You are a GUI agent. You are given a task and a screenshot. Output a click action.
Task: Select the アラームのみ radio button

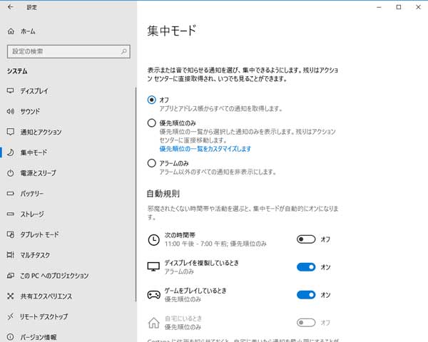click(x=152, y=163)
